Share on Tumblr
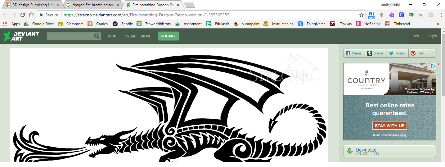 pyautogui.click(x=376, y=53)
